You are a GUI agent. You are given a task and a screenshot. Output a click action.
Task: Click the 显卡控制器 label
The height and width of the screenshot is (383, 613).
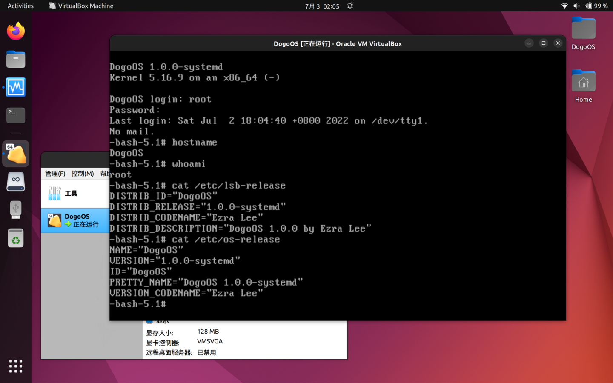pos(163,343)
